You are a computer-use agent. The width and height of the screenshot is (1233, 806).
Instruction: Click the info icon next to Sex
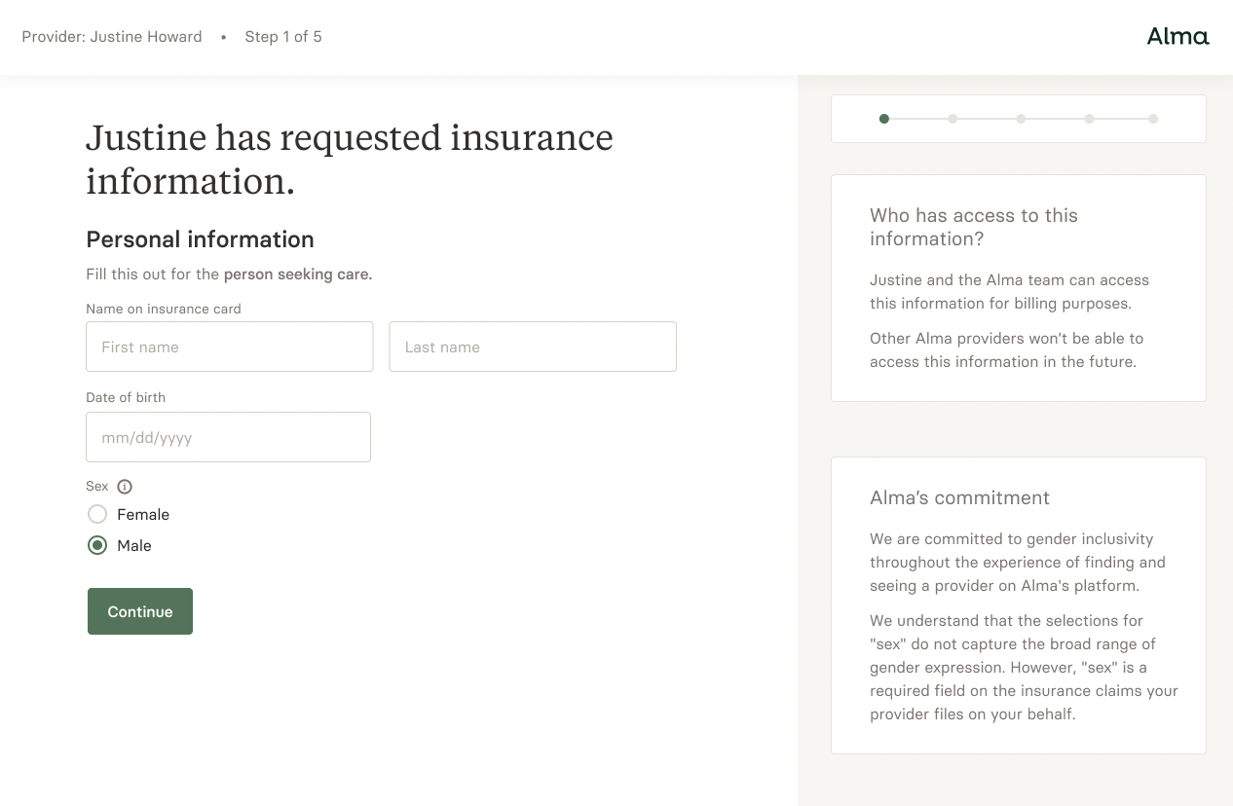(x=125, y=487)
